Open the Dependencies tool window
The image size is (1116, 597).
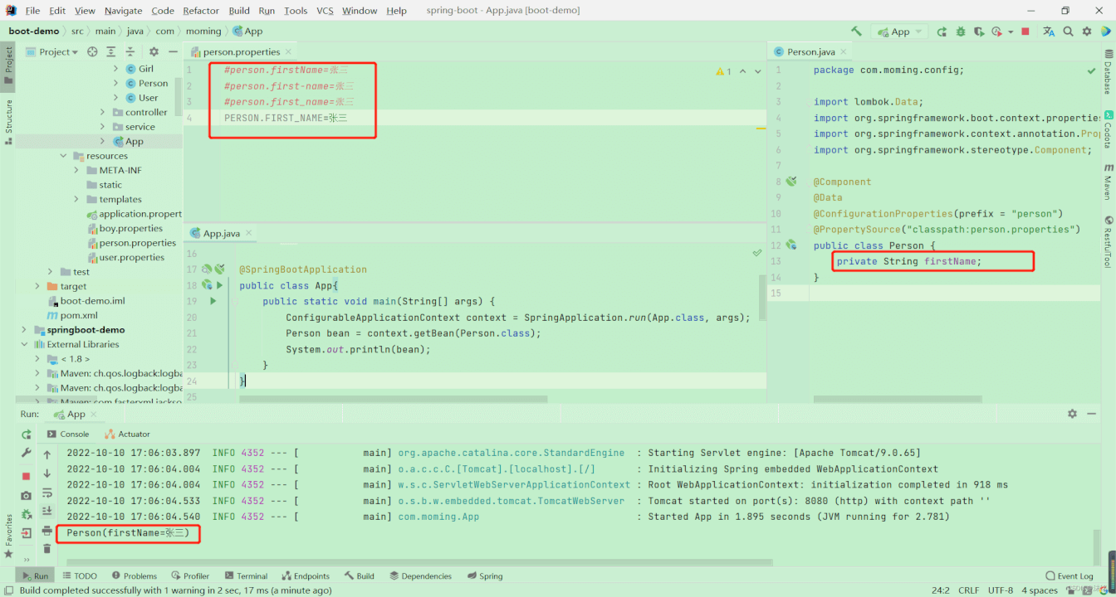421,576
